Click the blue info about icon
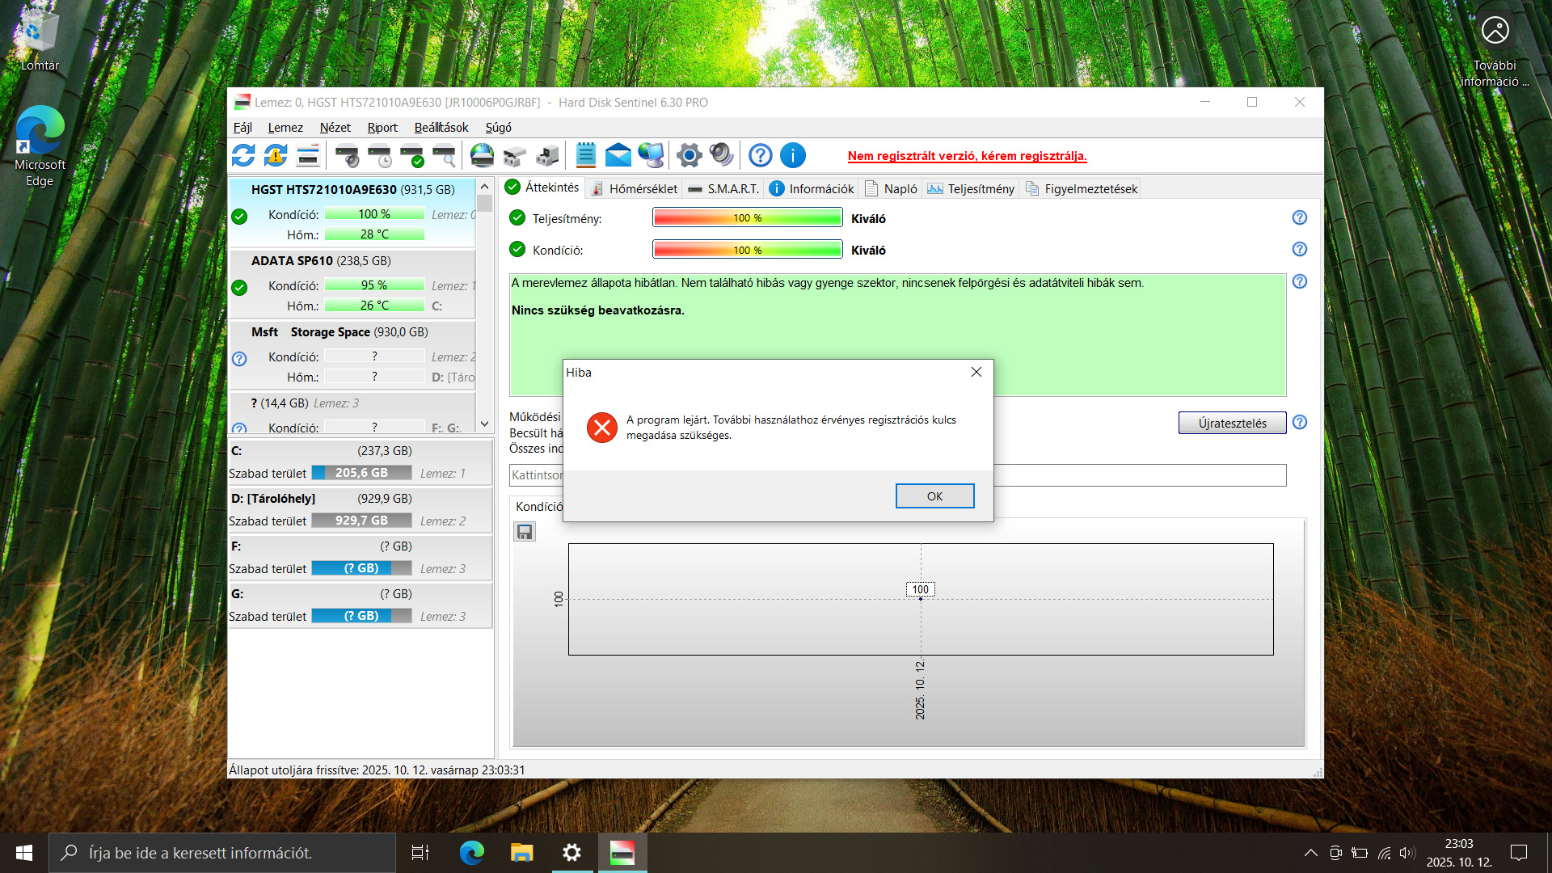This screenshot has width=1552, height=873. (793, 155)
